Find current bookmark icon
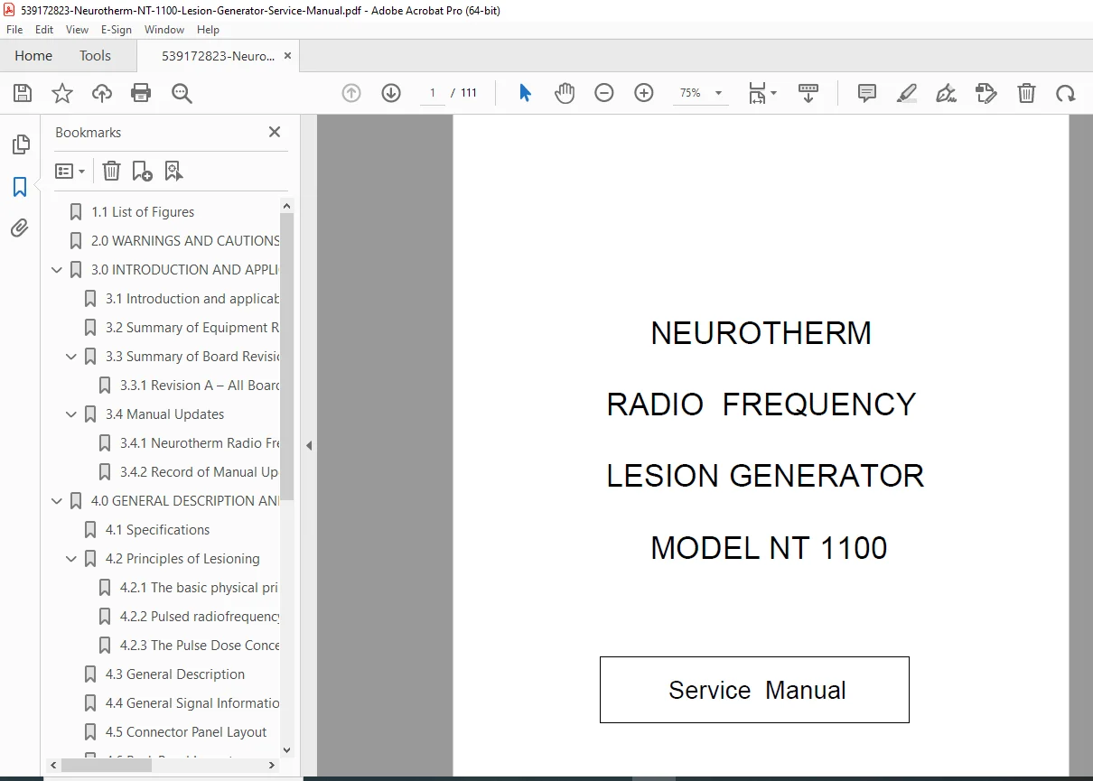The image size is (1093, 781). 173,171
